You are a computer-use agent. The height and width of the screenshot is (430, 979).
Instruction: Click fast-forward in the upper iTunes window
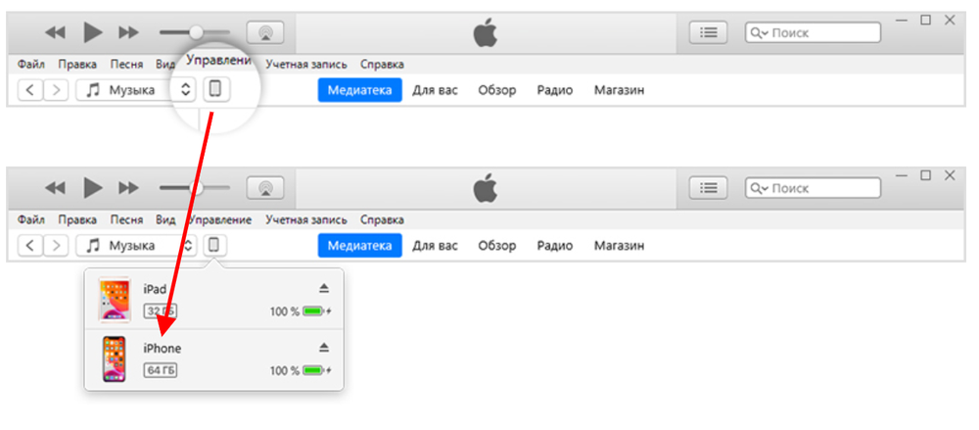click(128, 32)
